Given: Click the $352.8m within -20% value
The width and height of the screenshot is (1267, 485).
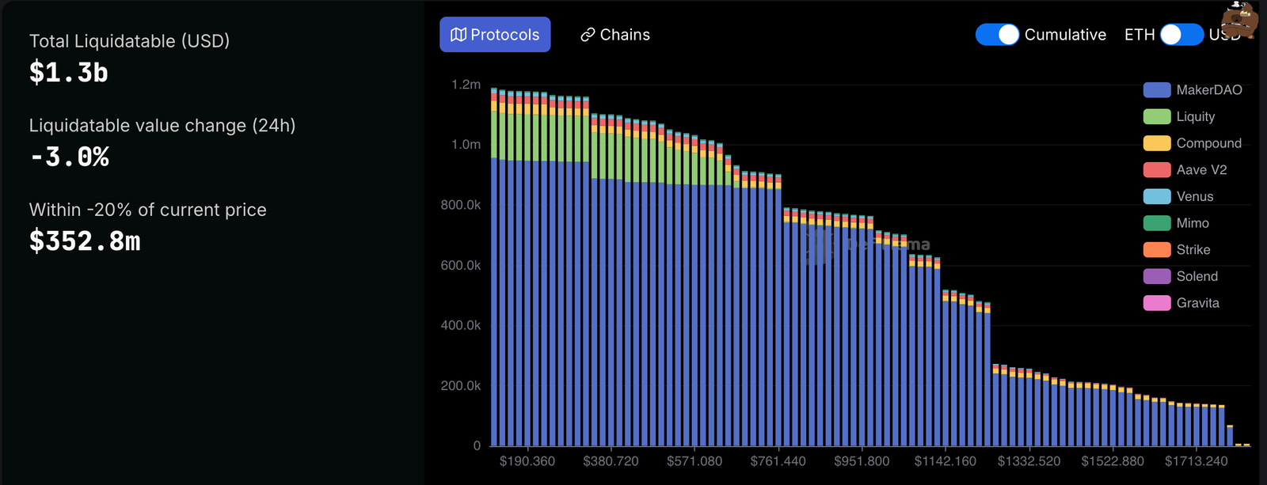Looking at the screenshot, I should tap(85, 241).
